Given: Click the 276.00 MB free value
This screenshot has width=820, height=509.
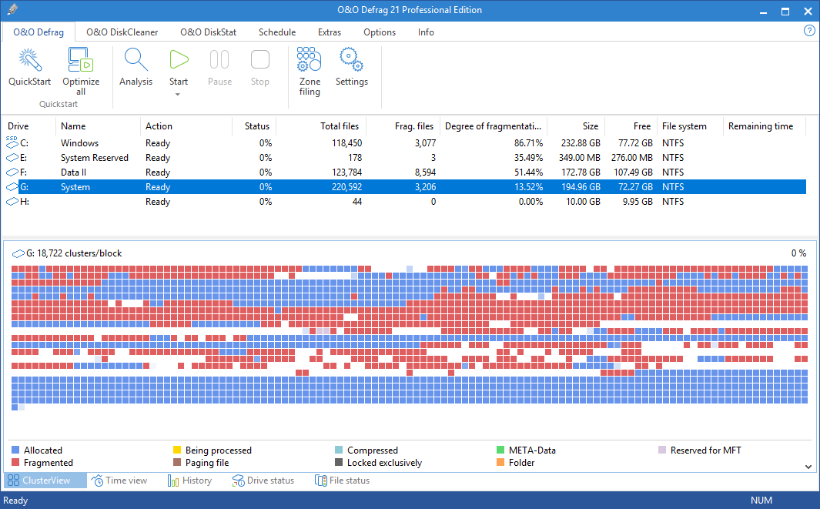Looking at the screenshot, I should [x=631, y=157].
